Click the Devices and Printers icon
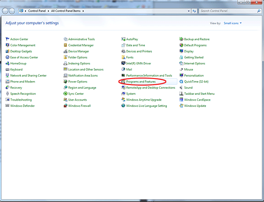264x202 pixels. [x=123, y=51]
